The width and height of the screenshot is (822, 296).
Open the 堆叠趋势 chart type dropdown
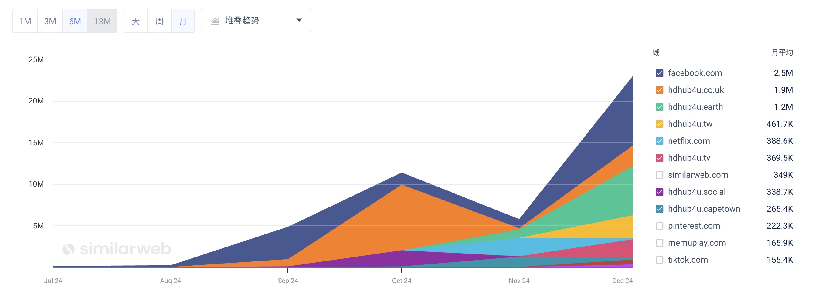256,21
